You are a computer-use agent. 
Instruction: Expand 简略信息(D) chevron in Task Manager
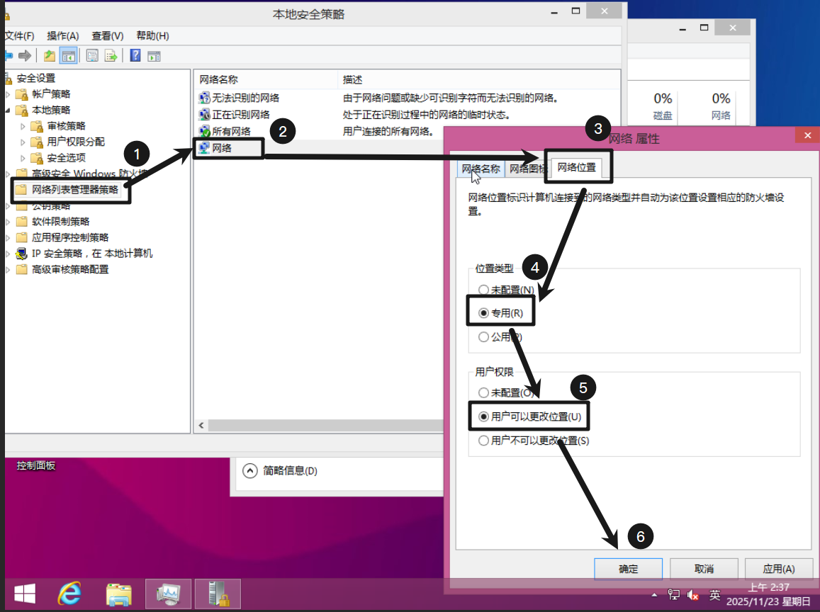pos(249,470)
